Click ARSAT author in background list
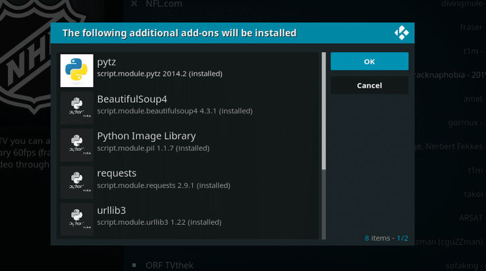486x271 pixels. [x=470, y=218]
